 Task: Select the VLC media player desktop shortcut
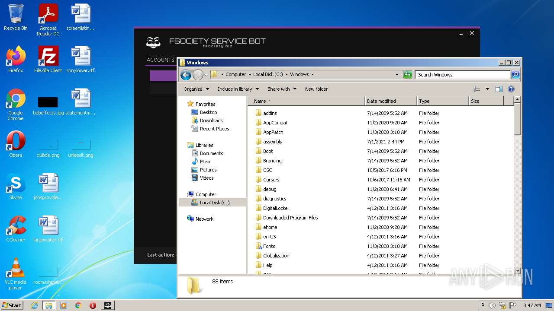coord(16,274)
